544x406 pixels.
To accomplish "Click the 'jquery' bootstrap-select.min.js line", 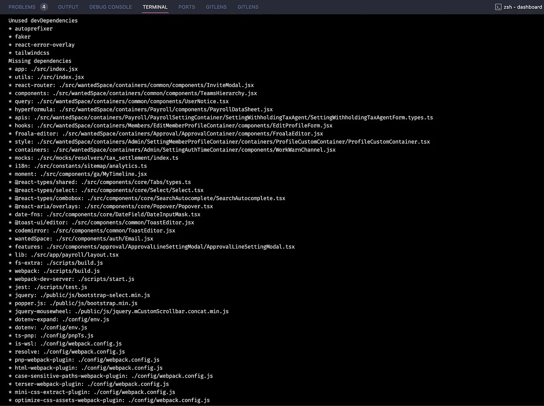I will coord(79,295).
